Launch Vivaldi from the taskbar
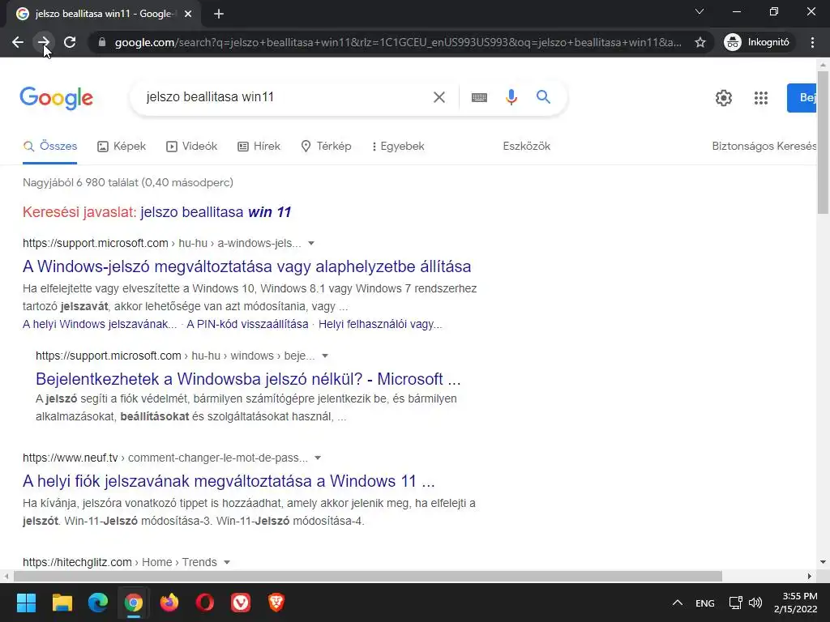Image resolution: width=830 pixels, height=622 pixels. (241, 603)
